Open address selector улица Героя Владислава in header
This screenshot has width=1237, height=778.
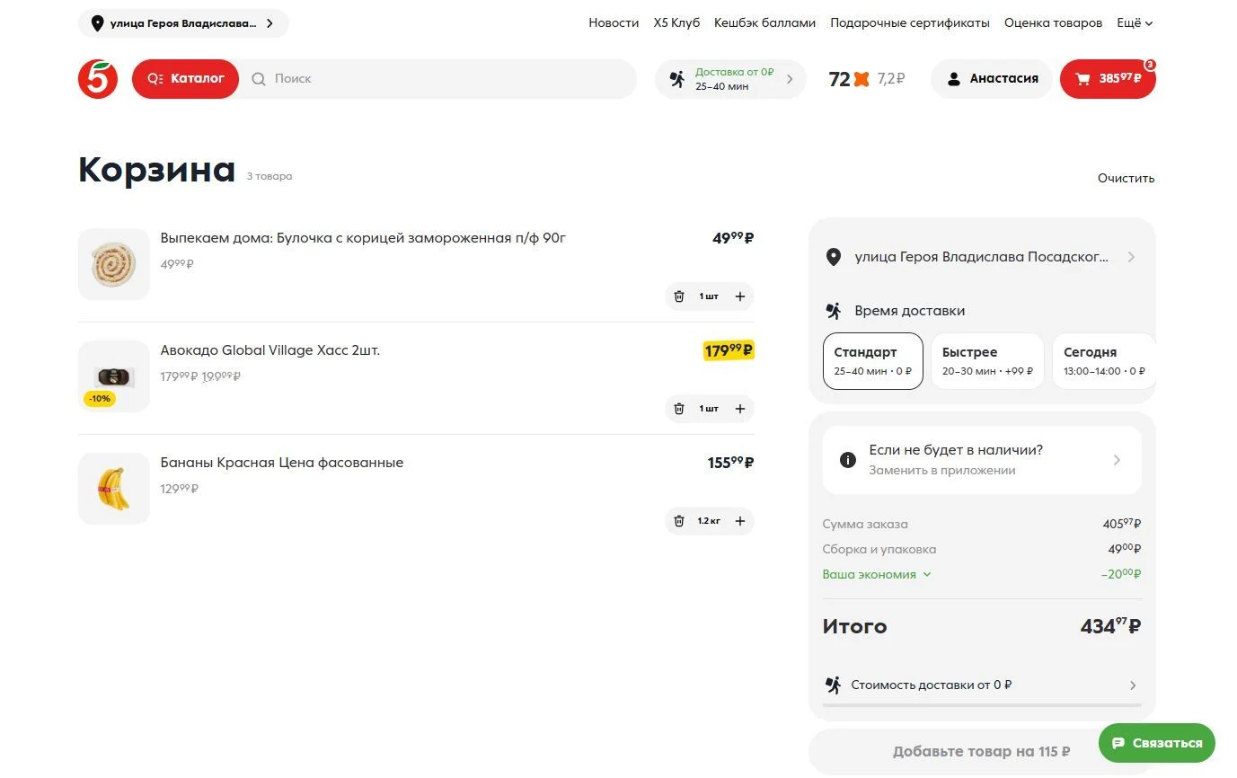pyautogui.click(x=183, y=23)
